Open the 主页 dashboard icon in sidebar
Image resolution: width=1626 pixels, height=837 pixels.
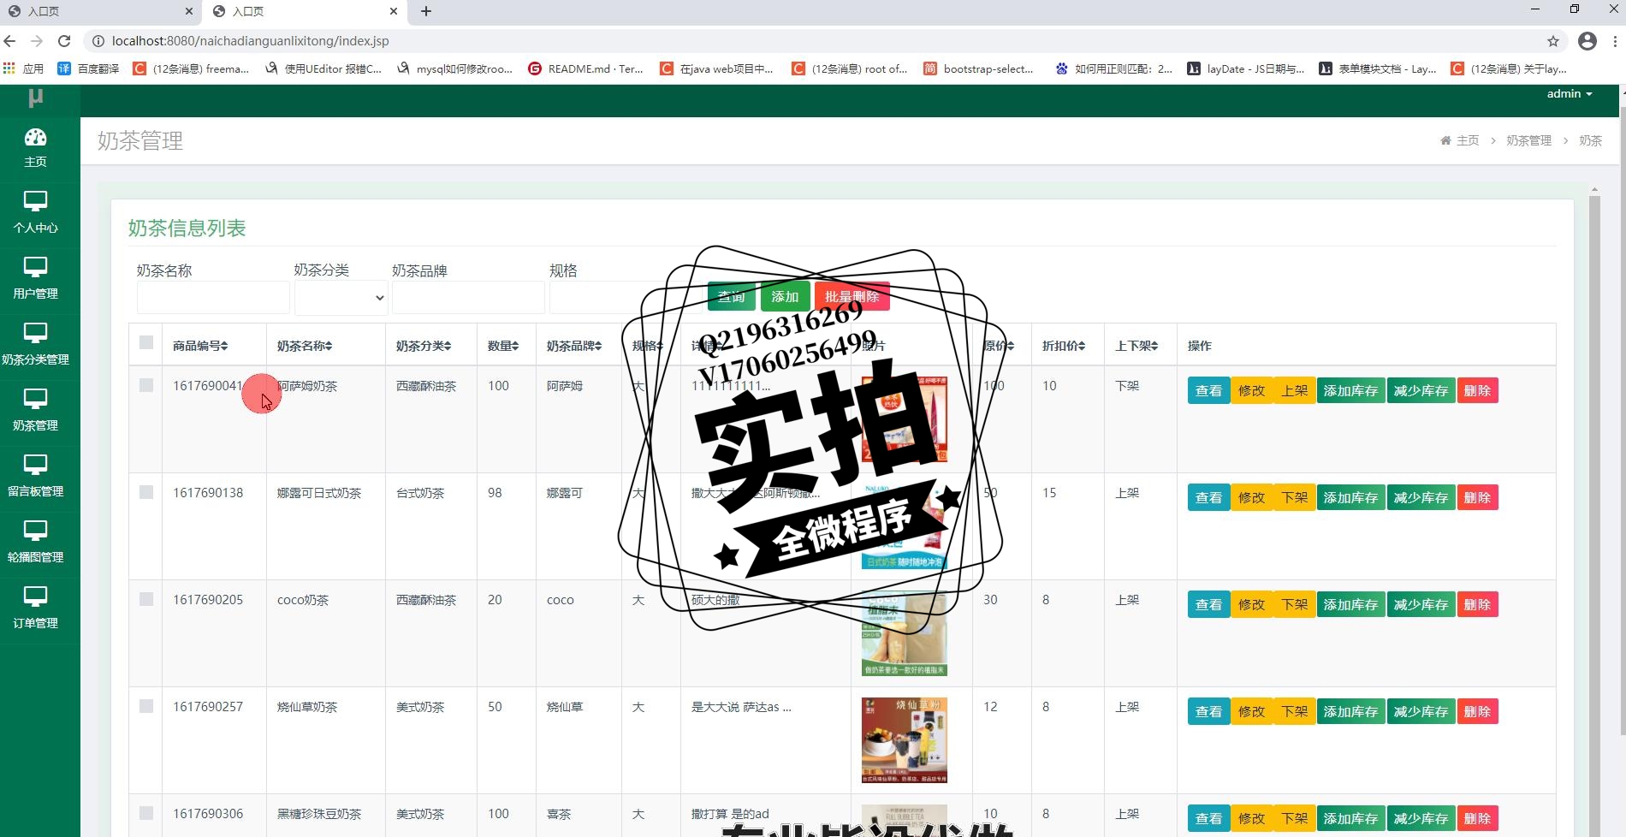click(x=35, y=148)
